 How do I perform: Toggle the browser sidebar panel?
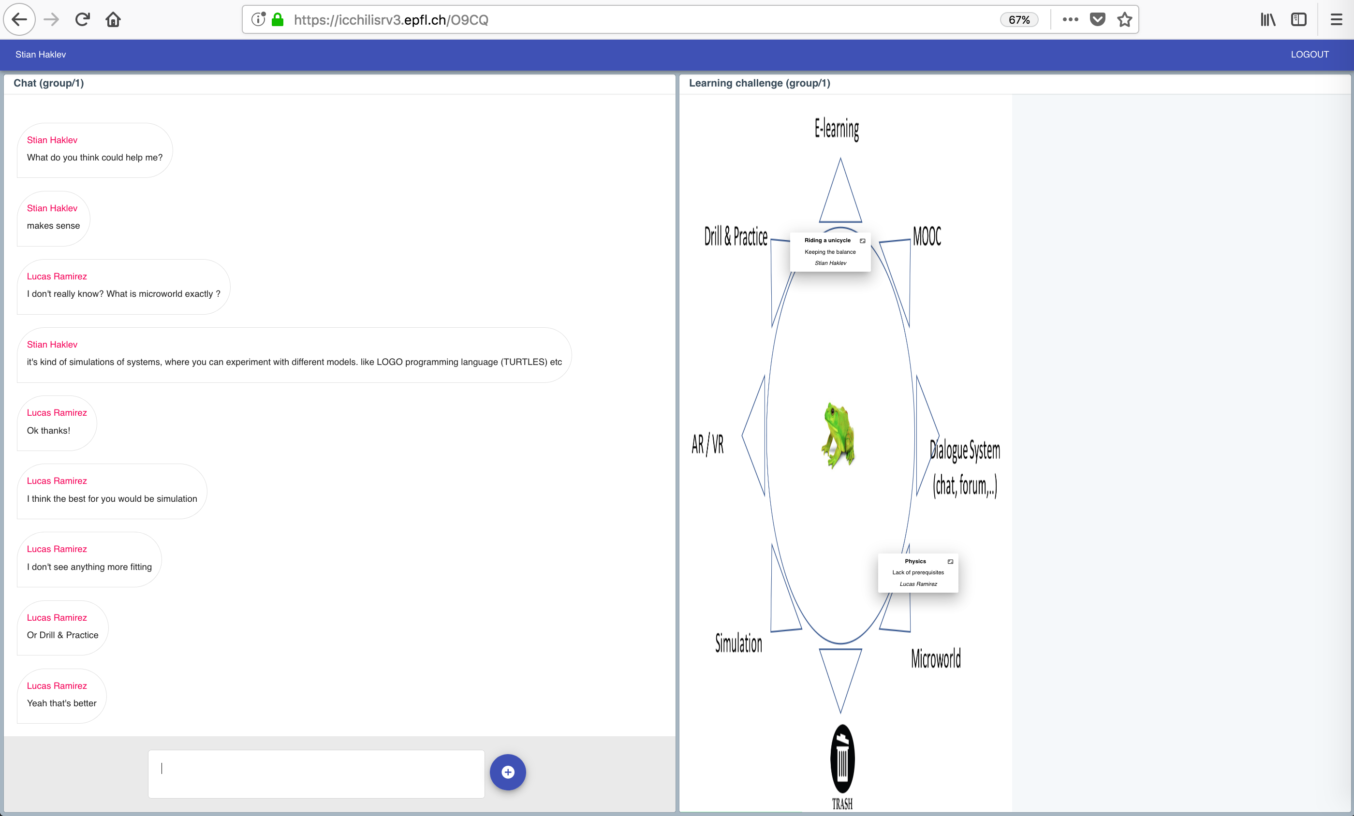(1299, 19)
